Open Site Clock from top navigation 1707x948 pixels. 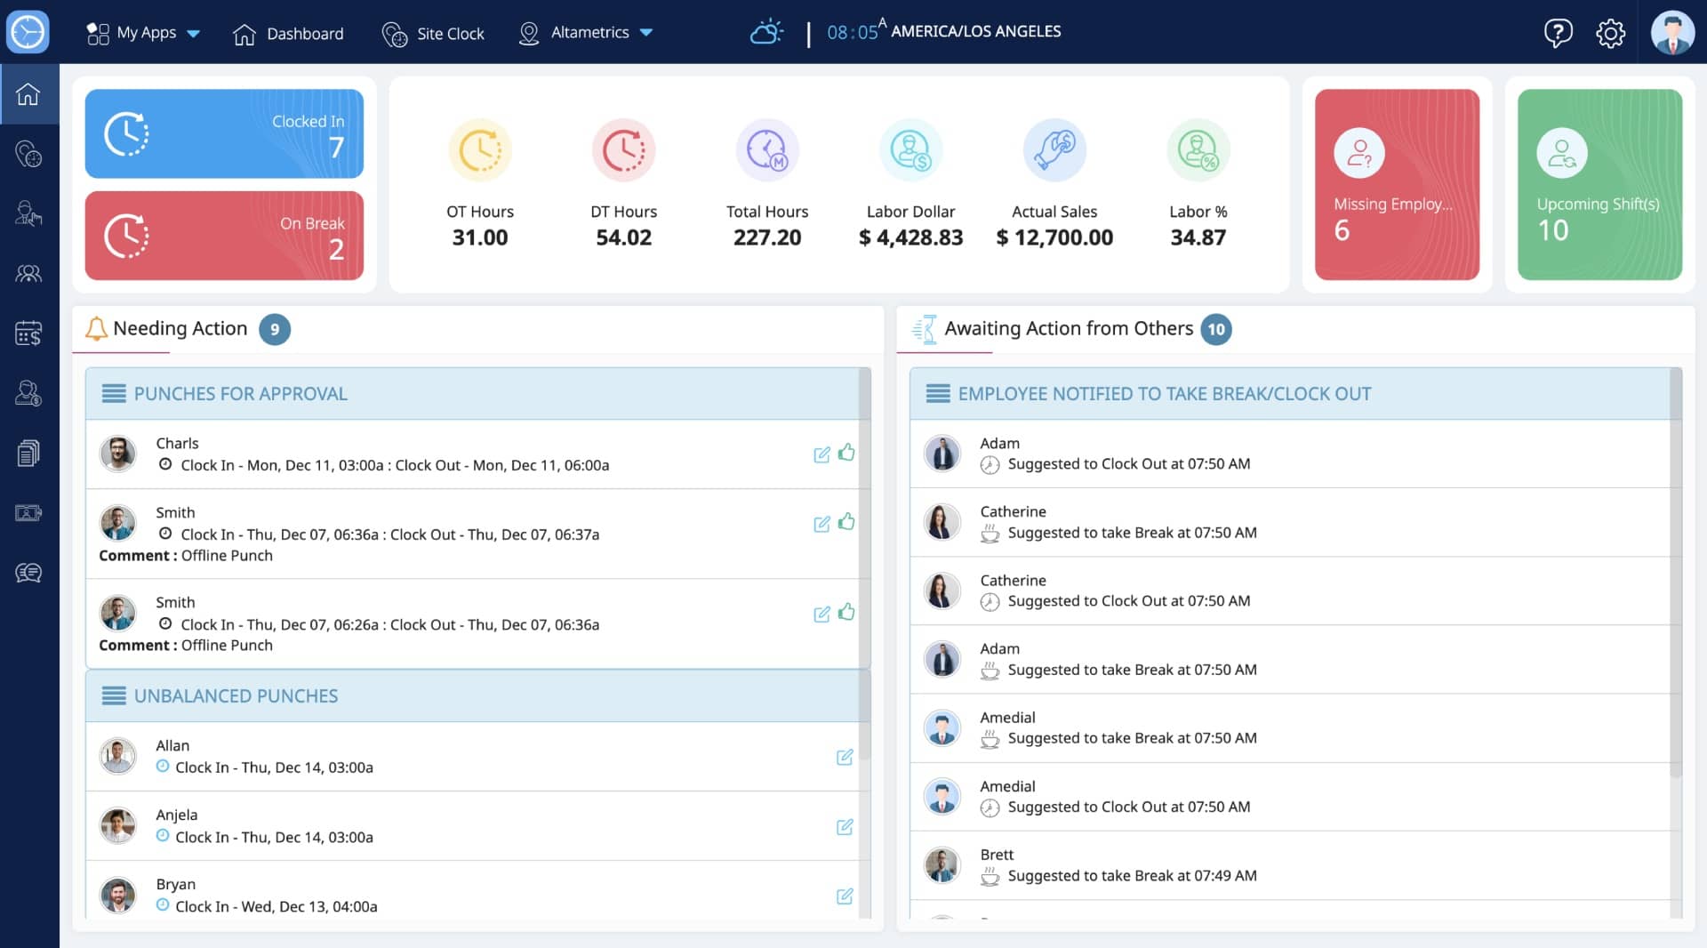point(433,34)
